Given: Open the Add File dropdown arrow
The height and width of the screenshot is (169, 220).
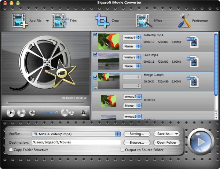Looking at the screenshot, I should [x=47, y=21].
